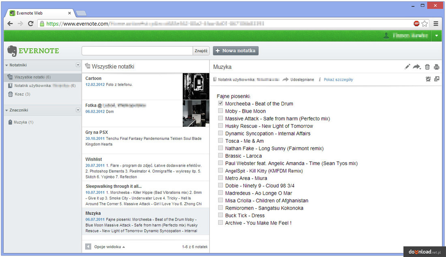Switch to the Evernote Web browser tab
The image size is (446, 257).
[40, 13]
